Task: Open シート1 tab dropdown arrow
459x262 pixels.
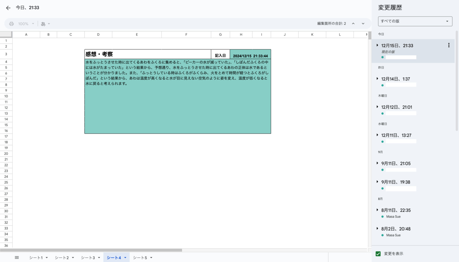Action: (47, 258)
